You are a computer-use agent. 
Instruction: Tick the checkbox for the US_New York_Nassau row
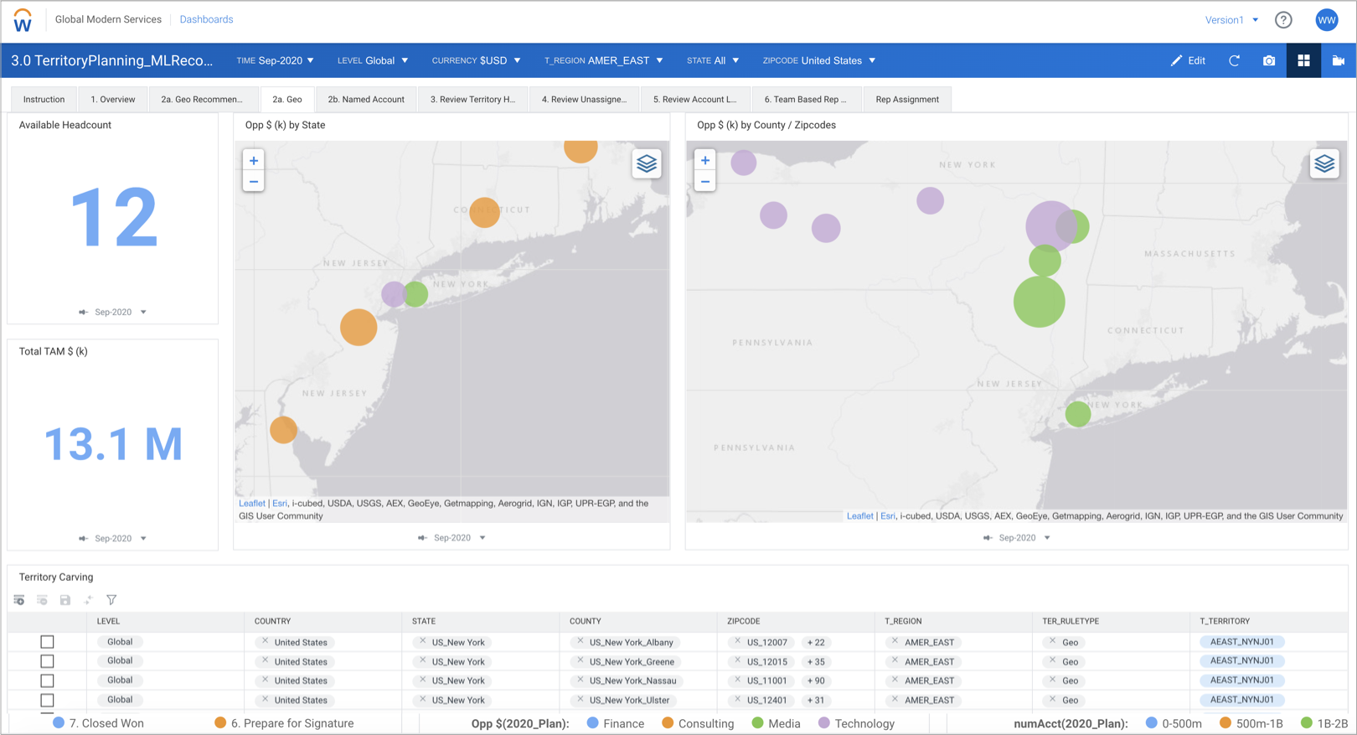(47, 681)
